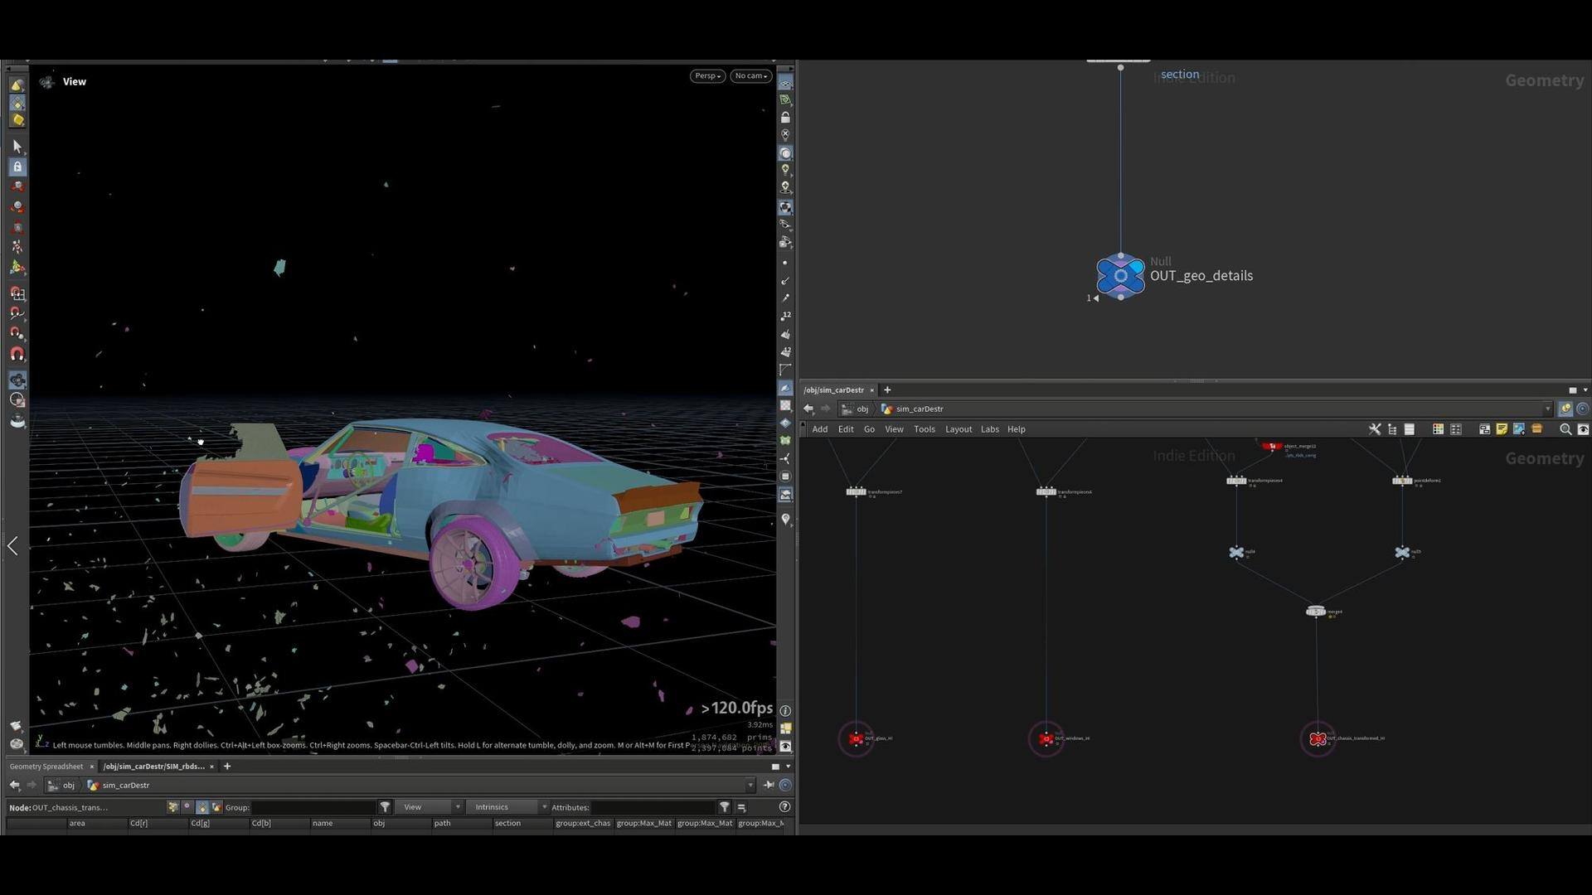Click the network search magnifier icon
Viewport: 1592px width, 895px height.
click(x=1565, y=429)
